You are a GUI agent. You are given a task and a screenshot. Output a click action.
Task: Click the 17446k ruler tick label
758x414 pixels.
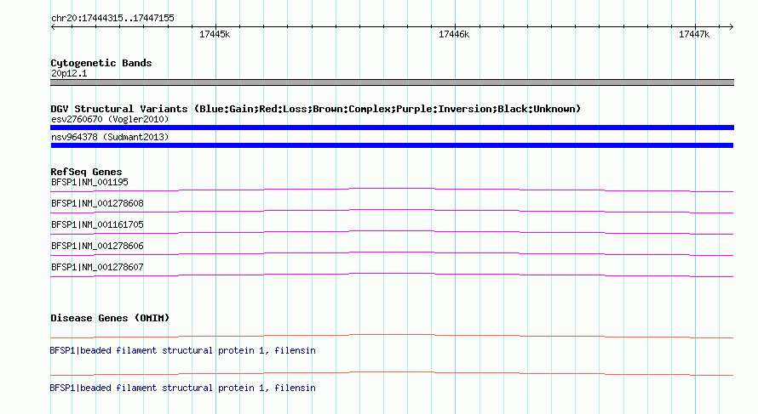[x=454, y=34]
